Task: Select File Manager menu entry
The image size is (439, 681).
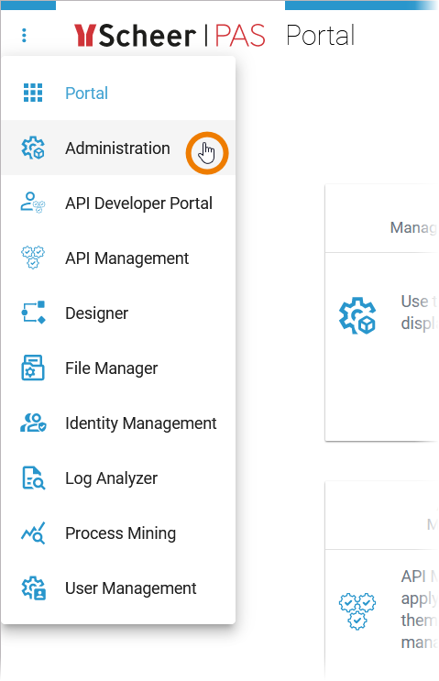Action: [x=118, y=368]
